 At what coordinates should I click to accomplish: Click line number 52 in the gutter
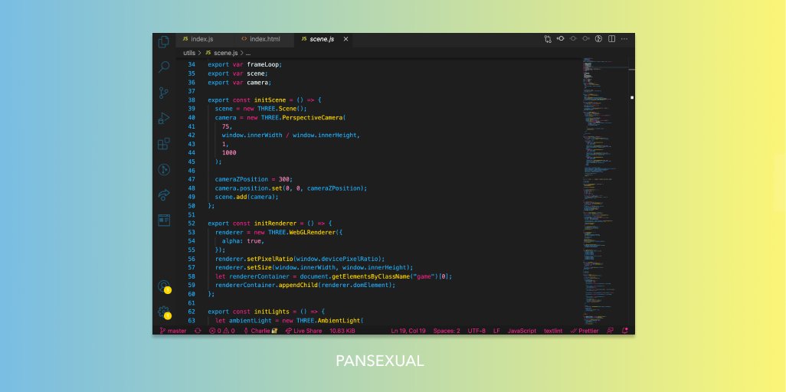pyautogui.click(x=192, y=224)
